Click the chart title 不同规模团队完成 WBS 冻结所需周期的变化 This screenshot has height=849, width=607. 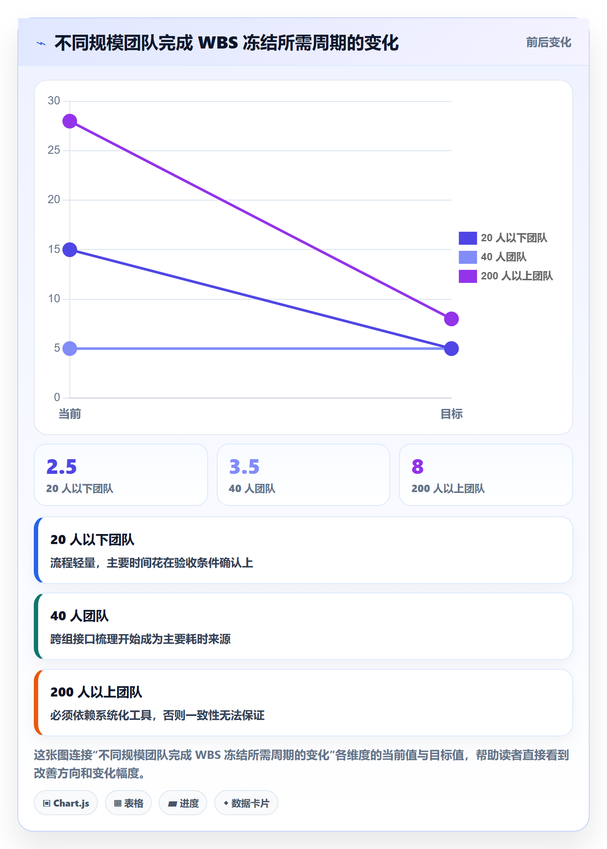coord(226,43)
